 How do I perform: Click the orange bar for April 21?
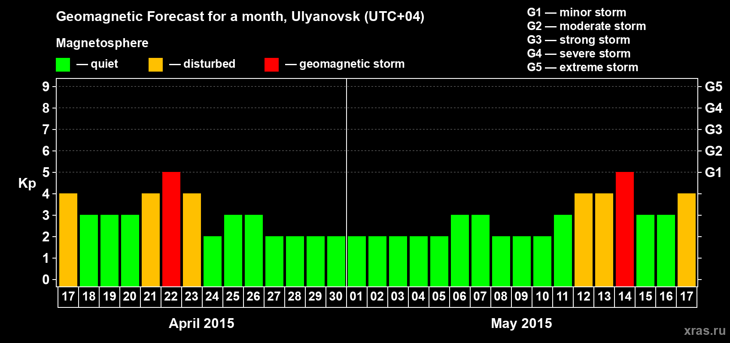[x=151, y=240]
